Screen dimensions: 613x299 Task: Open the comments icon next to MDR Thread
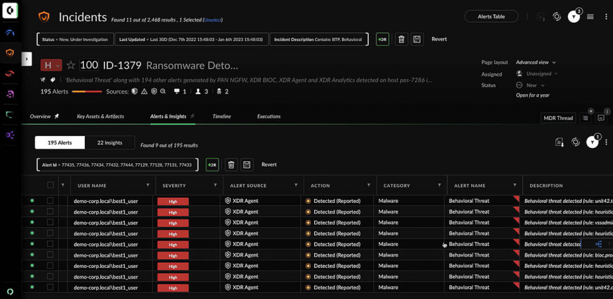601,117
